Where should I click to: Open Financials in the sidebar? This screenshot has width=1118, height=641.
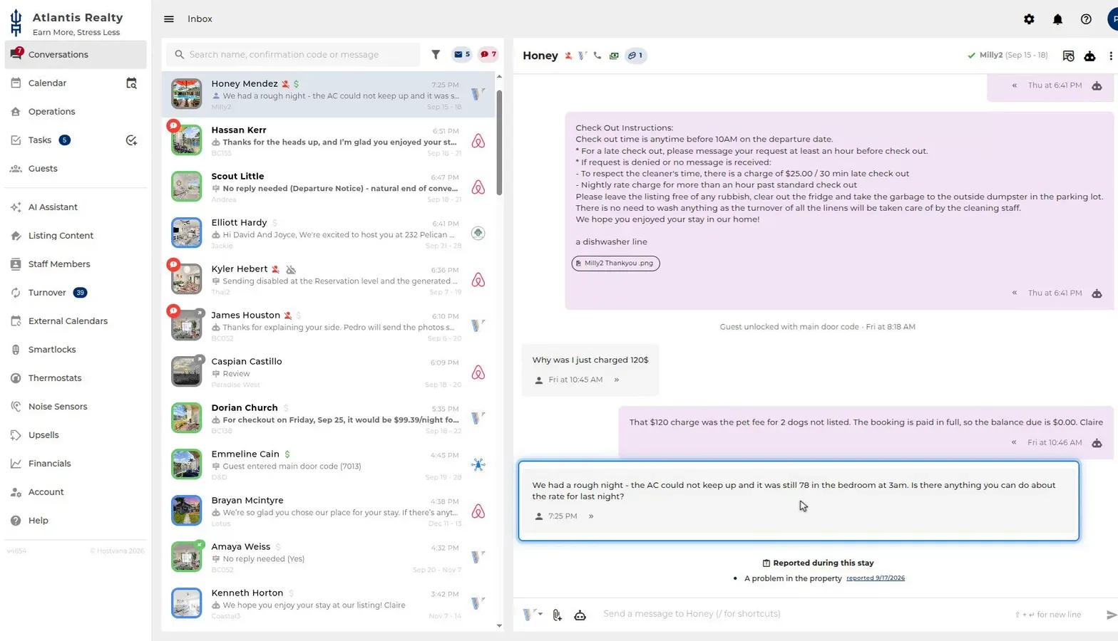click(76, 464)
